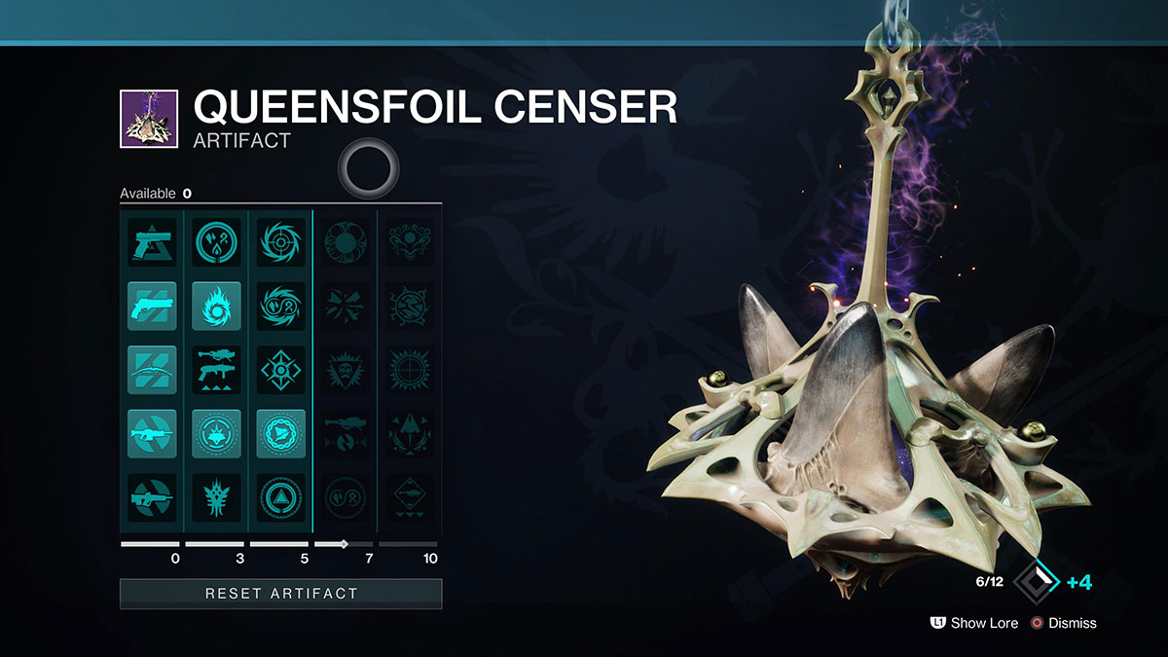Choose the swirling flame perk icon
Image resolution: width=1168 pixels, height=657 pixels.
coord(216,306)
